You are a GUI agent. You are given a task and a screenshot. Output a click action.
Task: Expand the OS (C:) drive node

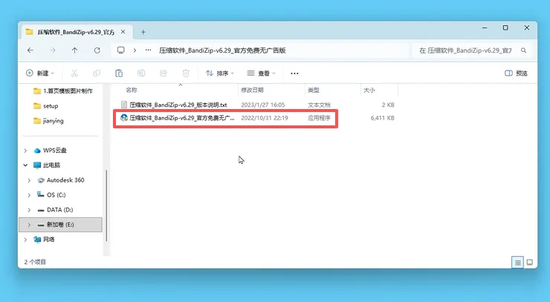pyautogui.click(x=29, y=195)
